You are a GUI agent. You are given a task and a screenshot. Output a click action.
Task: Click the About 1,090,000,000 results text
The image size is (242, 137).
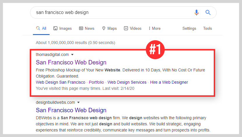pos(76,43)
